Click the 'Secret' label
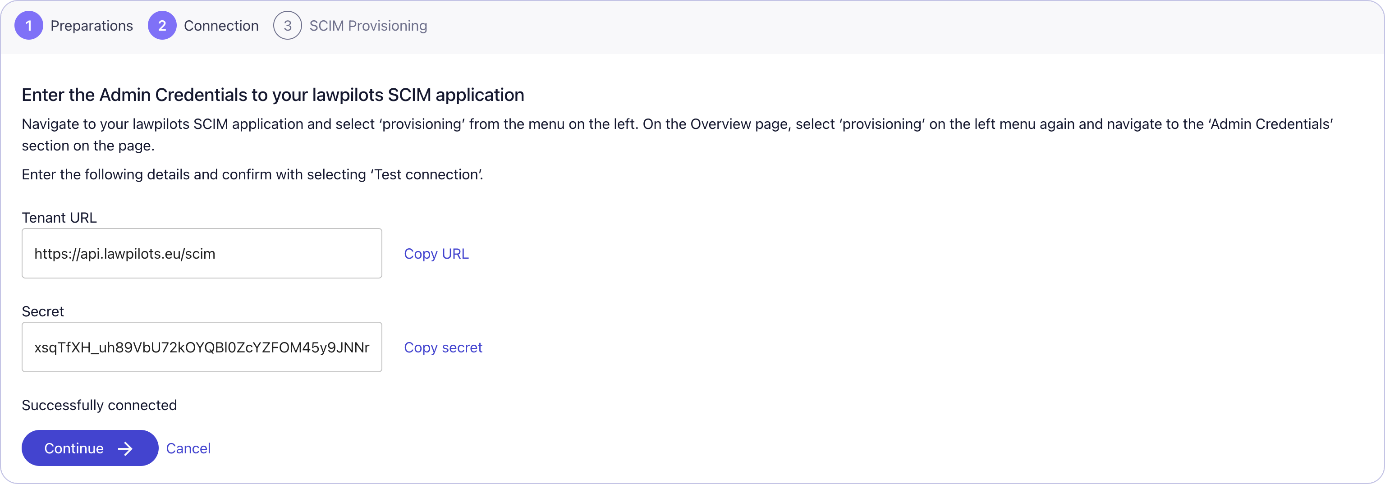This screenshot has width=1385, height=484. (42, 311)
